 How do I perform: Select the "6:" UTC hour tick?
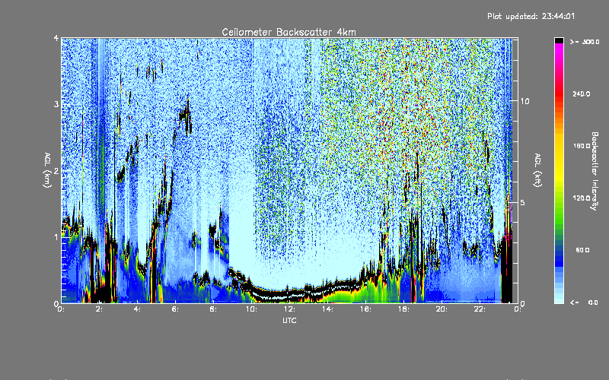tap(175, 309)
